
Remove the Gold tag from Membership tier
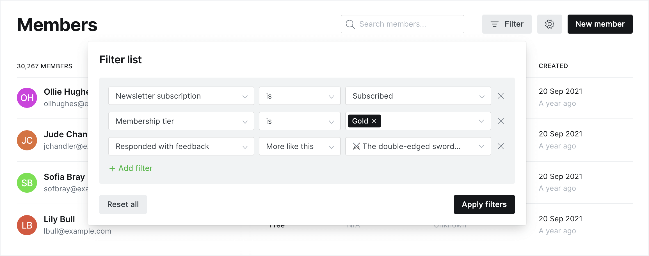pos(374,121)
